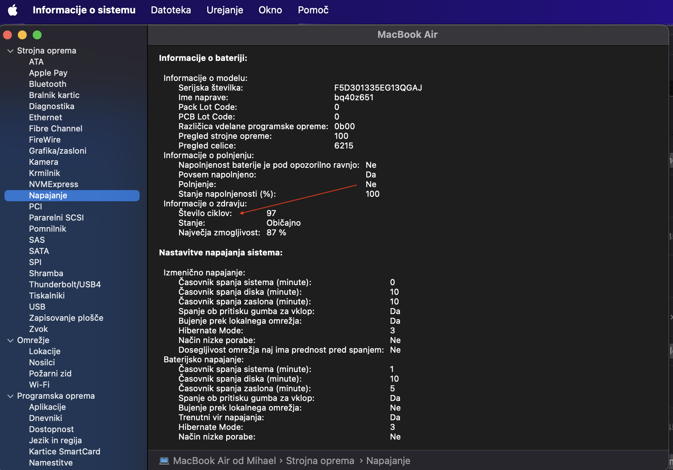Select Krmilnik in the sidebar
673x470 pixels.
[45, 173]
